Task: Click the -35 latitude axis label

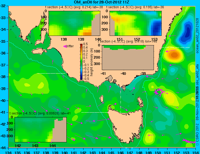Action: click(x=3, y=41)
